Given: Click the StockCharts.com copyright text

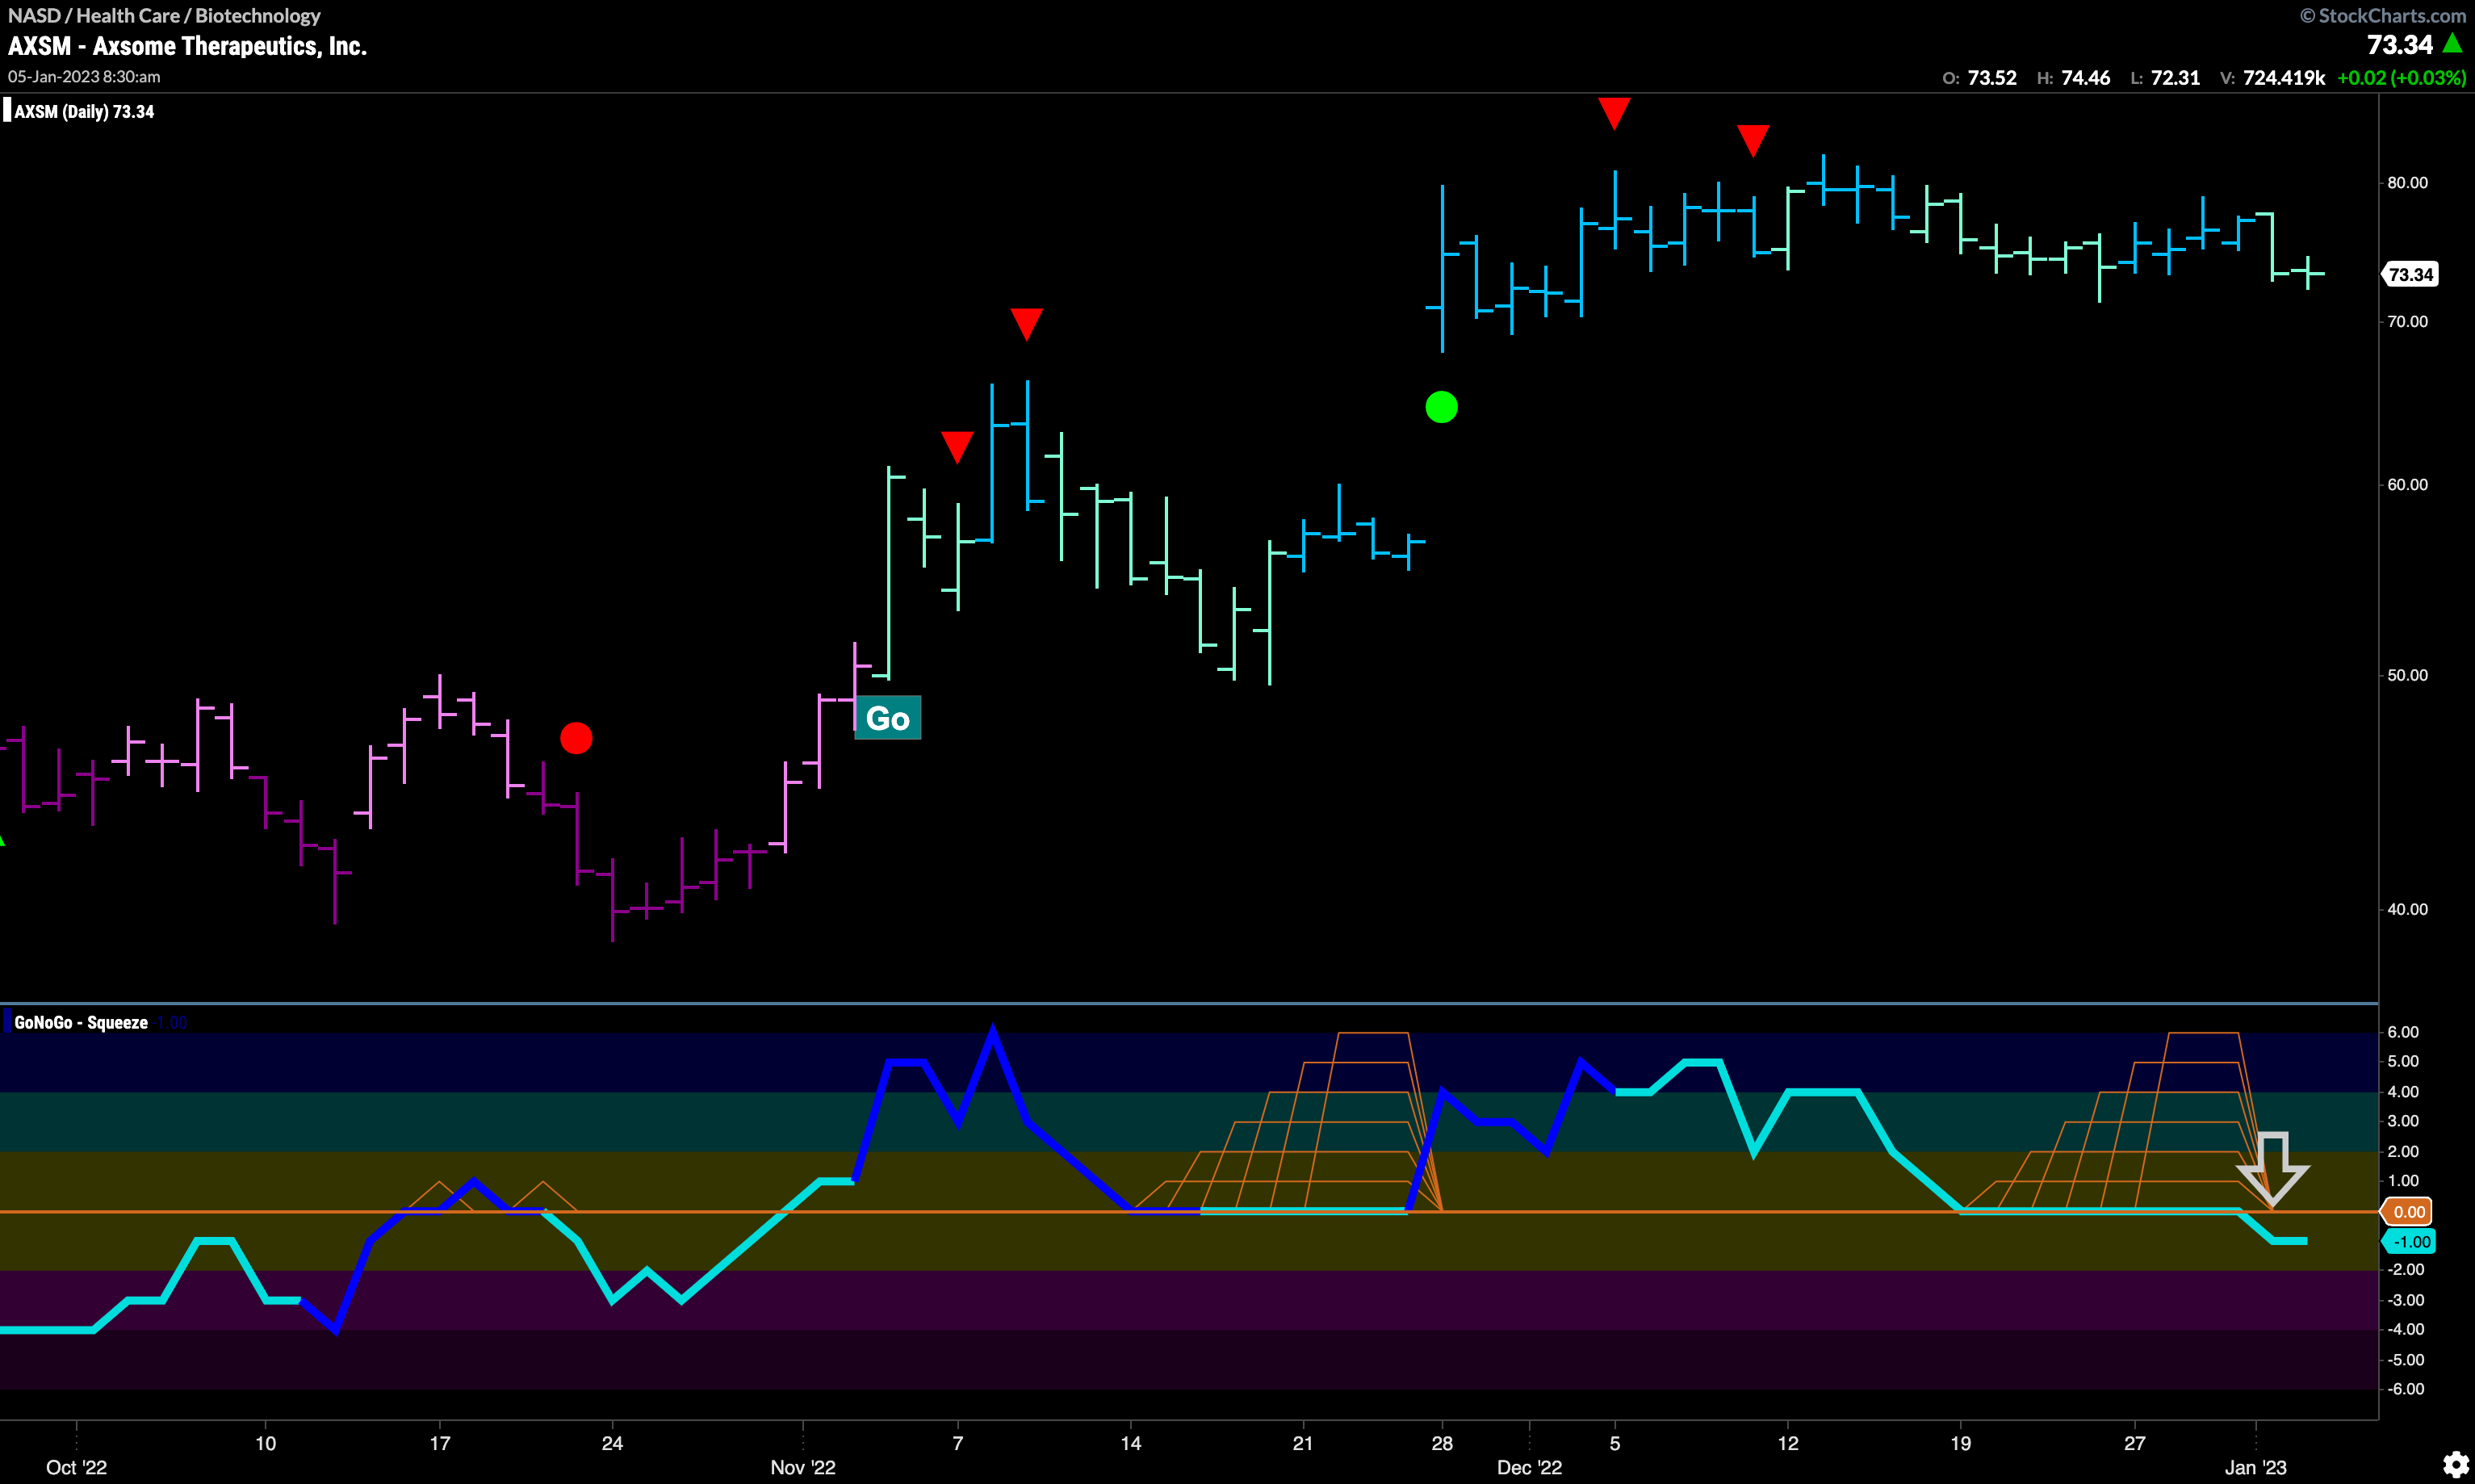Looking at the screenshot, I should (2383, 15).
